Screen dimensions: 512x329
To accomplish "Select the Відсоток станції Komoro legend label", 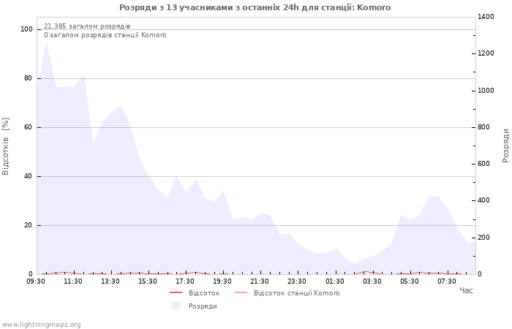I will (x=296, y=293).
